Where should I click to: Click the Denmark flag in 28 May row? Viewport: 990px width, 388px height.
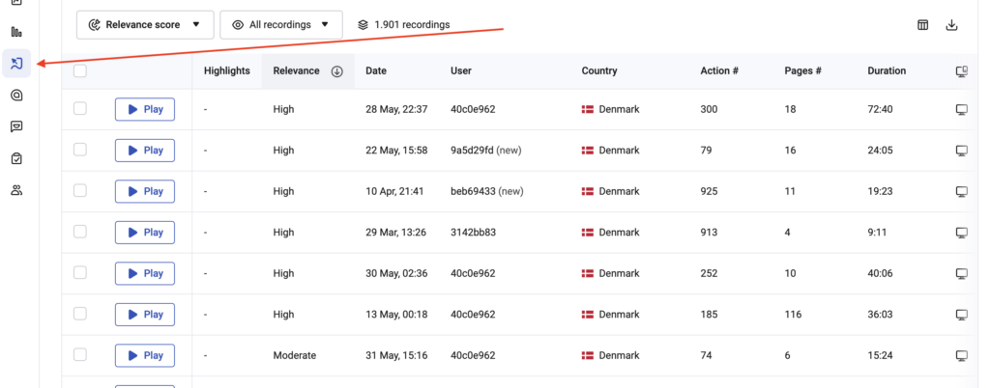tap(588, 110)
